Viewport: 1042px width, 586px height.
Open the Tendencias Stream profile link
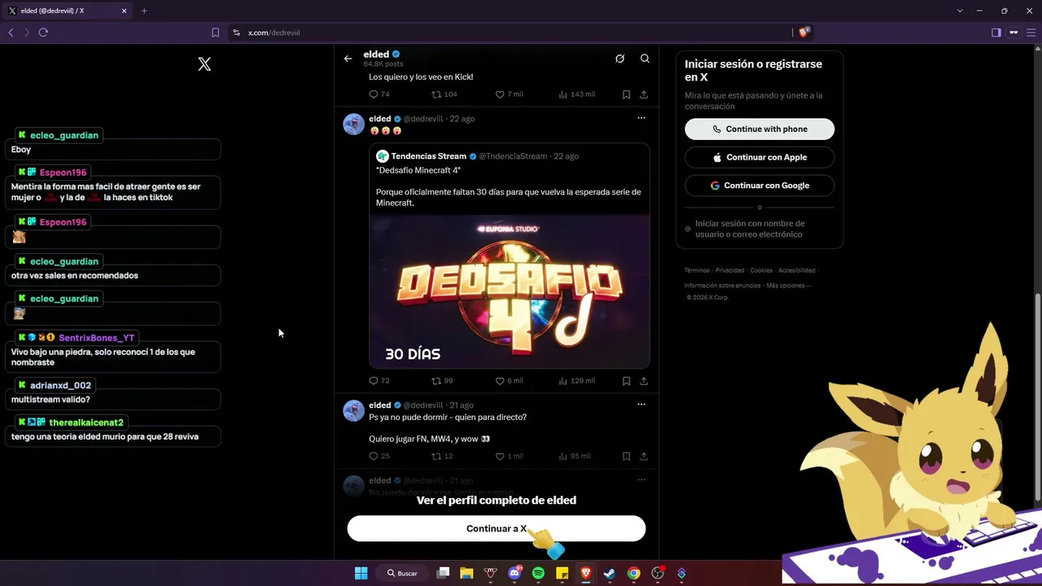(428, 156)
